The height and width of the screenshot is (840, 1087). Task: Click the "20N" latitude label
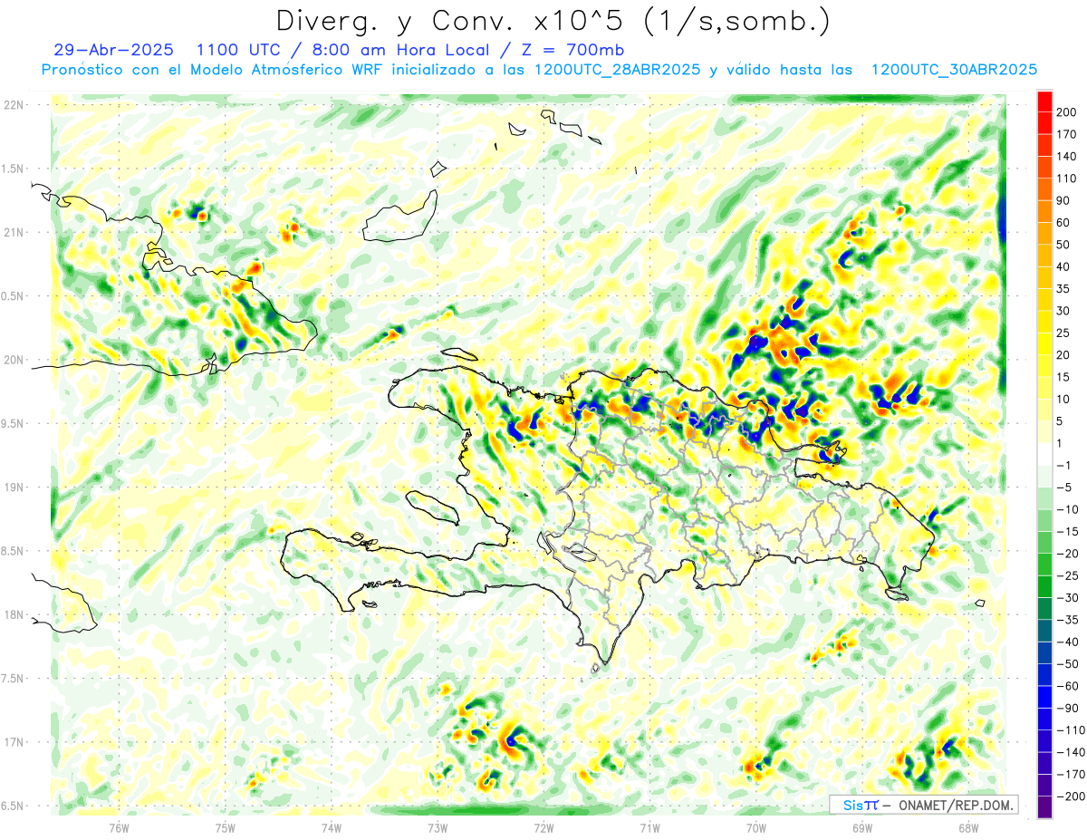[x=14, y=360]
